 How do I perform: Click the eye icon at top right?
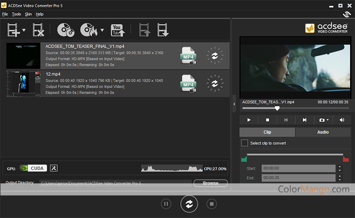347,14
